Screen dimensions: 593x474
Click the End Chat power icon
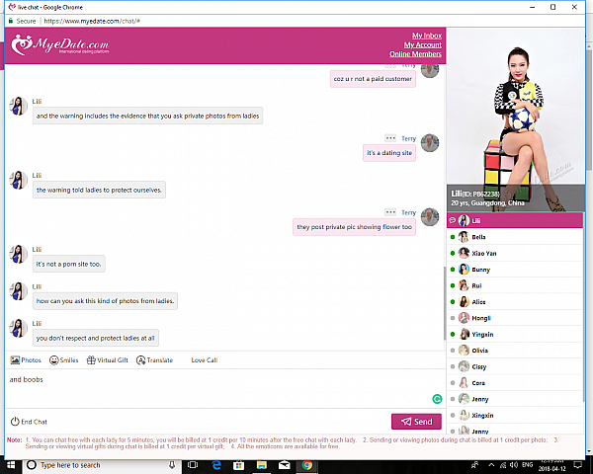click(x=15, y=422)
